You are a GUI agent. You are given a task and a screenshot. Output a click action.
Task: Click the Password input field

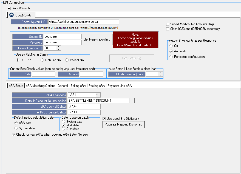pos(63,42)
